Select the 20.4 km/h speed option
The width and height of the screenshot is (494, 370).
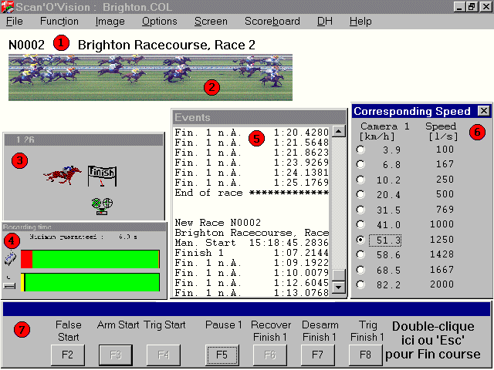click(x=360, y=194)
